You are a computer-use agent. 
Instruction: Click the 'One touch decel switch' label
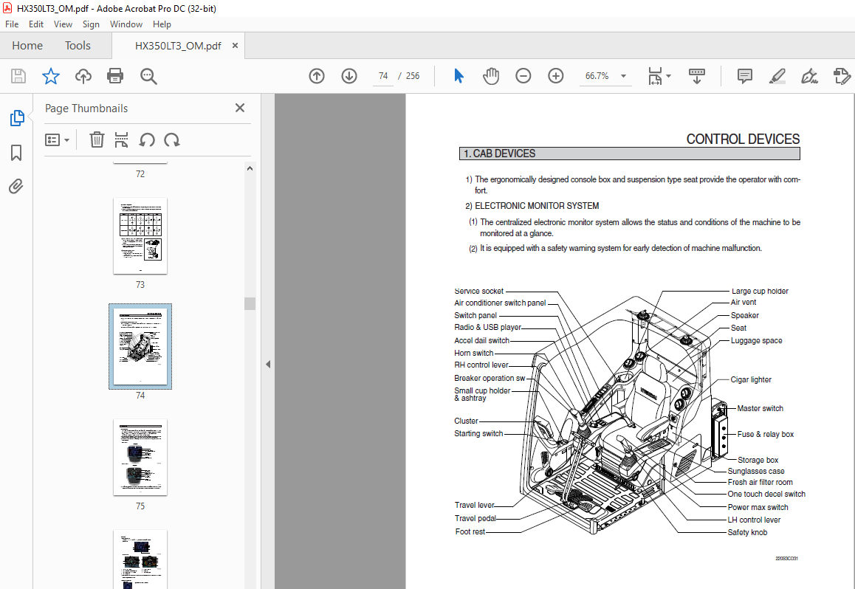766,495
